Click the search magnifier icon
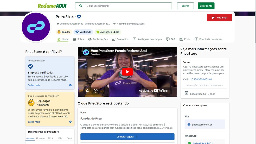Image resolution: width=256 pixels, height=144 pixels. point(81,6)
